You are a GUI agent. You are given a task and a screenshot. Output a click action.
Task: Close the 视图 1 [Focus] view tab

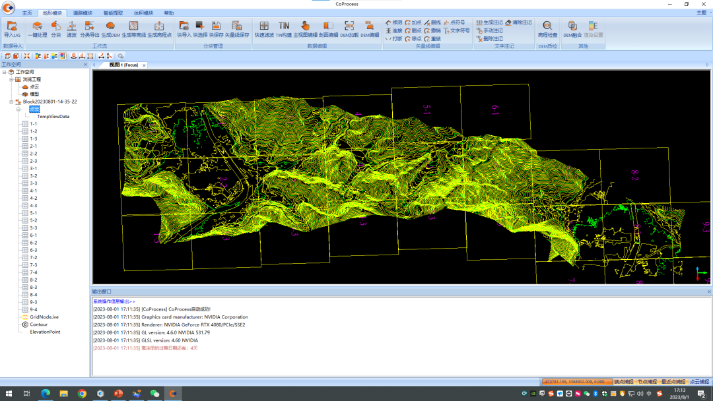click(x=144, y=65)
